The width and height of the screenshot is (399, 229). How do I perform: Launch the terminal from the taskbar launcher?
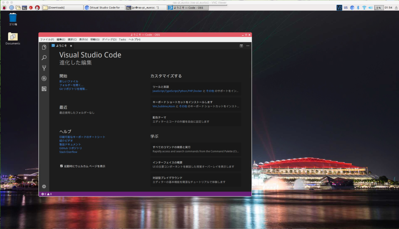click(x=25, y=8)
